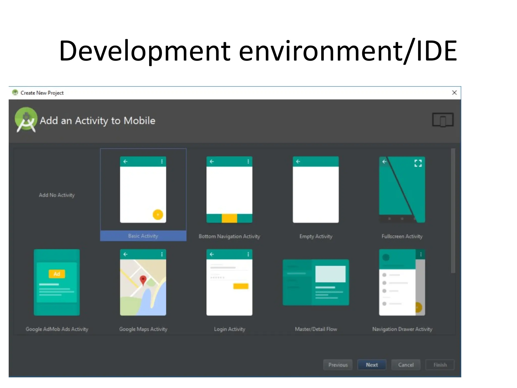Click the Master/Detail Flow label
This screenshot has width=517, height=388.
316,329
